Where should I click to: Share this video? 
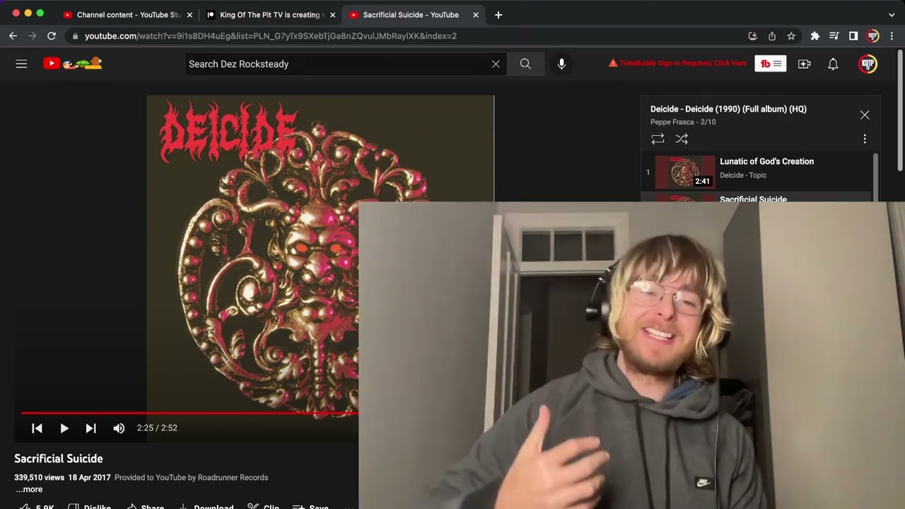point(145,508)
